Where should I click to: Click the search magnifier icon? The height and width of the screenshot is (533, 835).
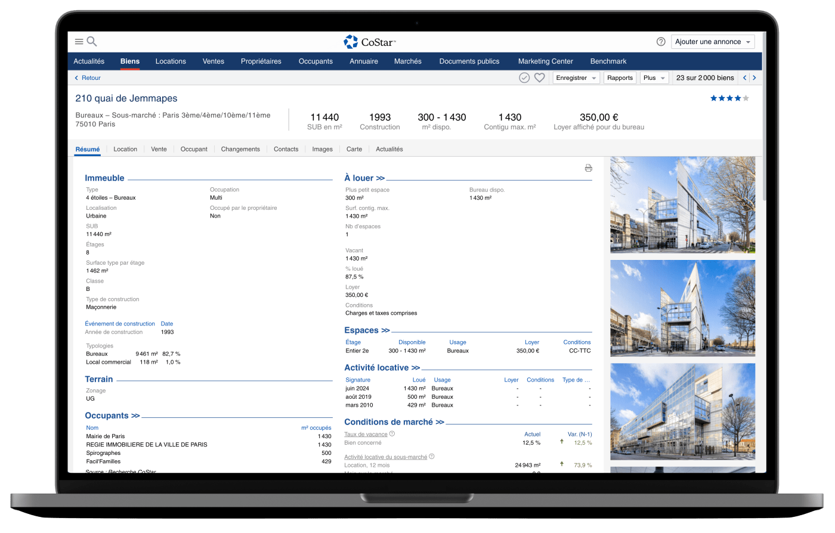pyautogui.click(x=92, y=42)
